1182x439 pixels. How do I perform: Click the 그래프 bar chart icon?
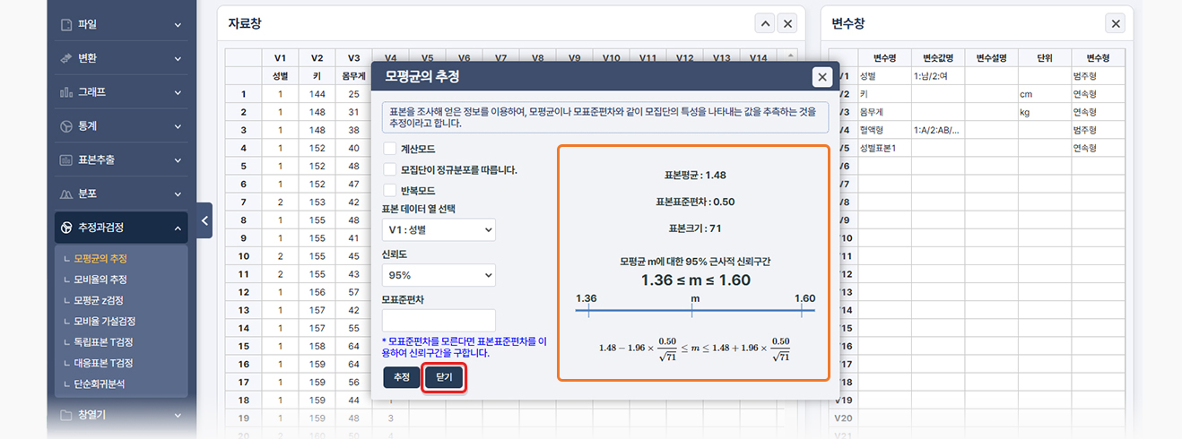(66, 92)
